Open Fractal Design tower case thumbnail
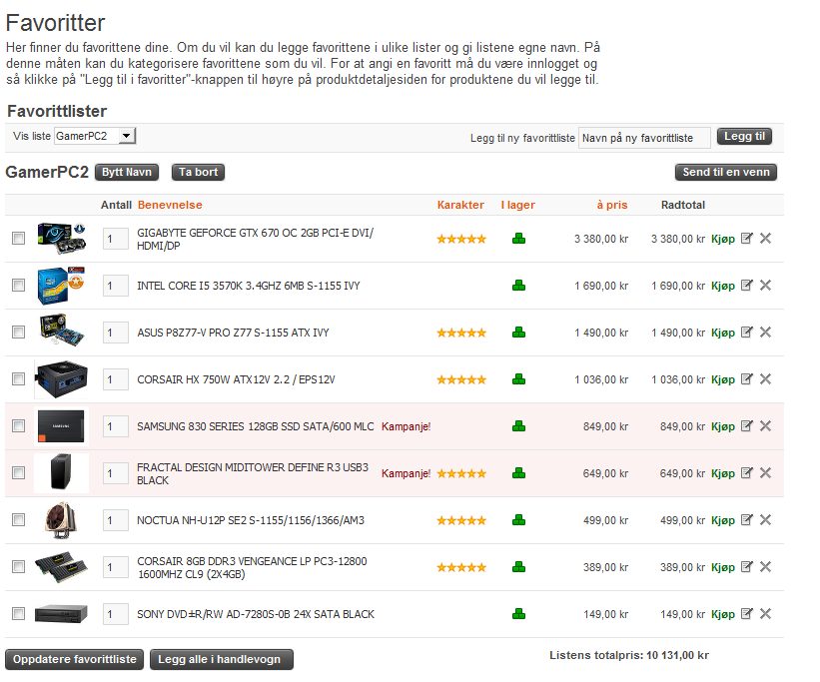The height and width of the screenshot is (682, 820). [x=61, y=472]
